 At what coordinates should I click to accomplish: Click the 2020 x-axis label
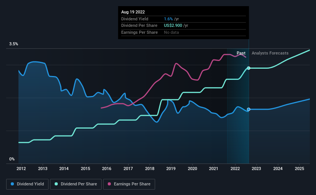[192, 169]
